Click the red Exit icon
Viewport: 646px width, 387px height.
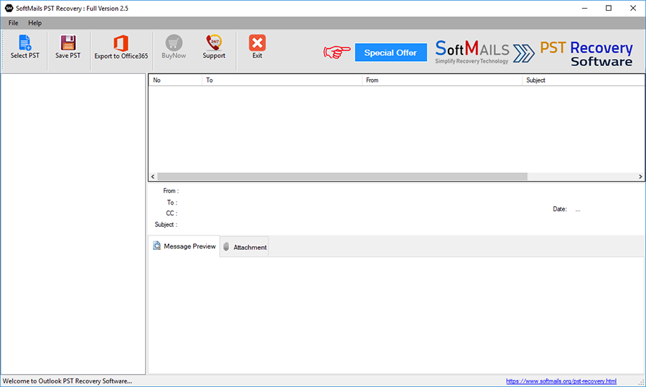(x=257, y=43)
